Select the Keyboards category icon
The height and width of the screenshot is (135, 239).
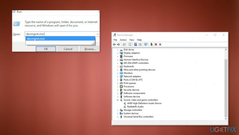click(x=121, y=66)
